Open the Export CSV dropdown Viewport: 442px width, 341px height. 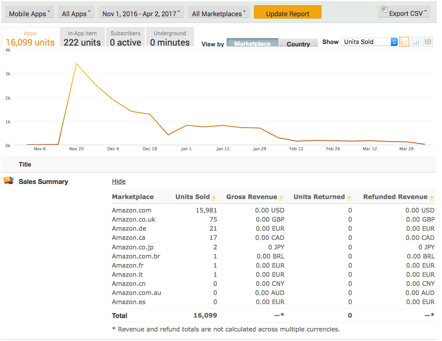(404, 12)
